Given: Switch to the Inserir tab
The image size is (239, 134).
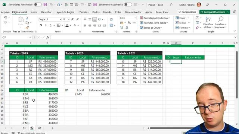Looking at the screenshot, I should pos(34,12).
